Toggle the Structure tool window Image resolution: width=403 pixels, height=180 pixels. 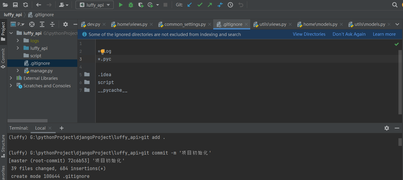3,146
